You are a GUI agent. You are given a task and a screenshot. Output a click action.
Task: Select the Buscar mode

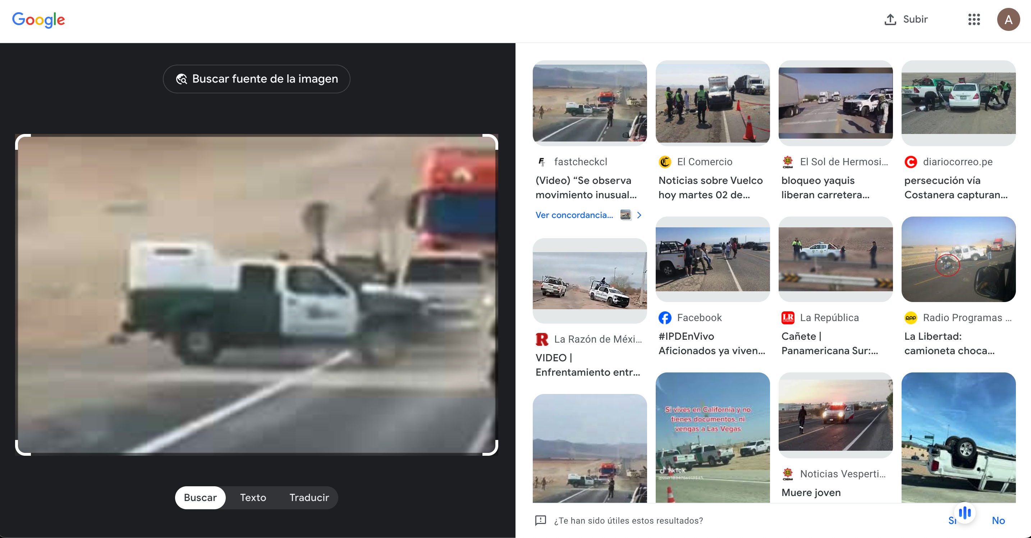pos(200,497)
